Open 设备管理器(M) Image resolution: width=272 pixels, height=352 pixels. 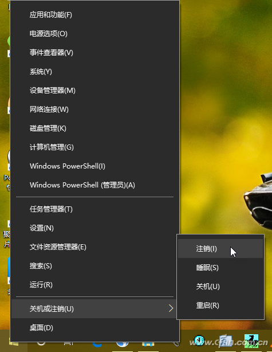point(94,91)
